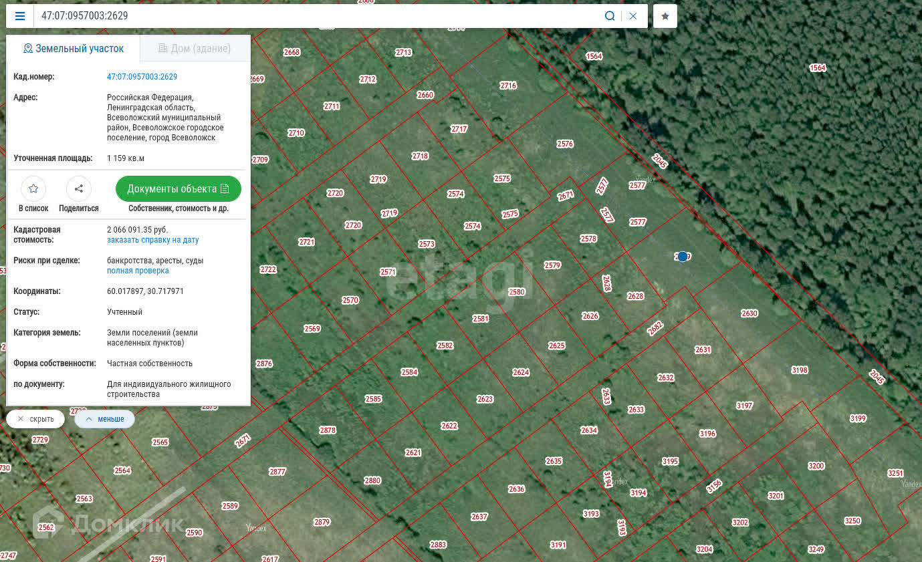Click the status value Учтенный
This screenshot has width=922, height=562.
[x=124, y=312]
